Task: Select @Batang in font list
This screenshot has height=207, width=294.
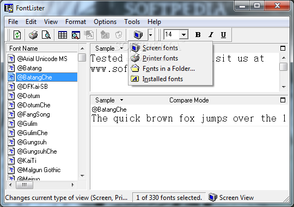Action: (x=29, y=68)
